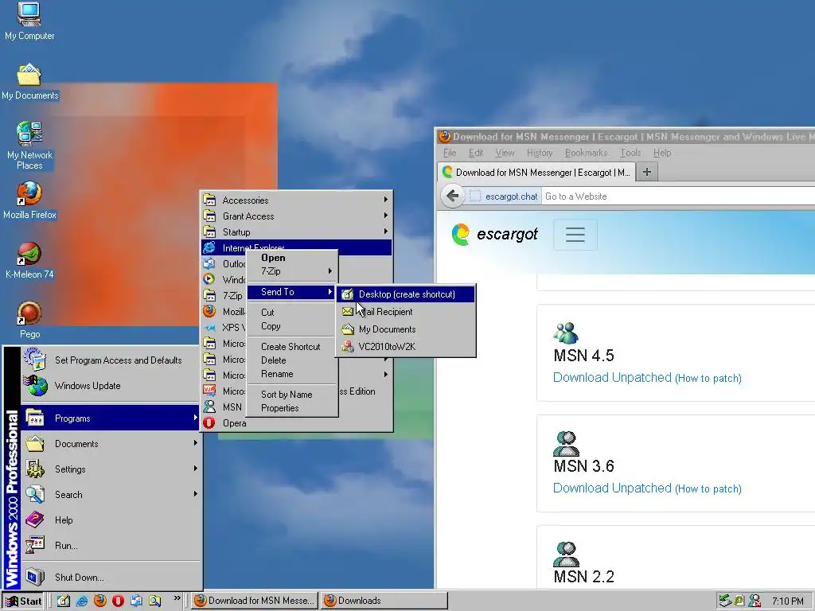Click the system tray clock
815x611 pixels.
[x=787, y=601]
